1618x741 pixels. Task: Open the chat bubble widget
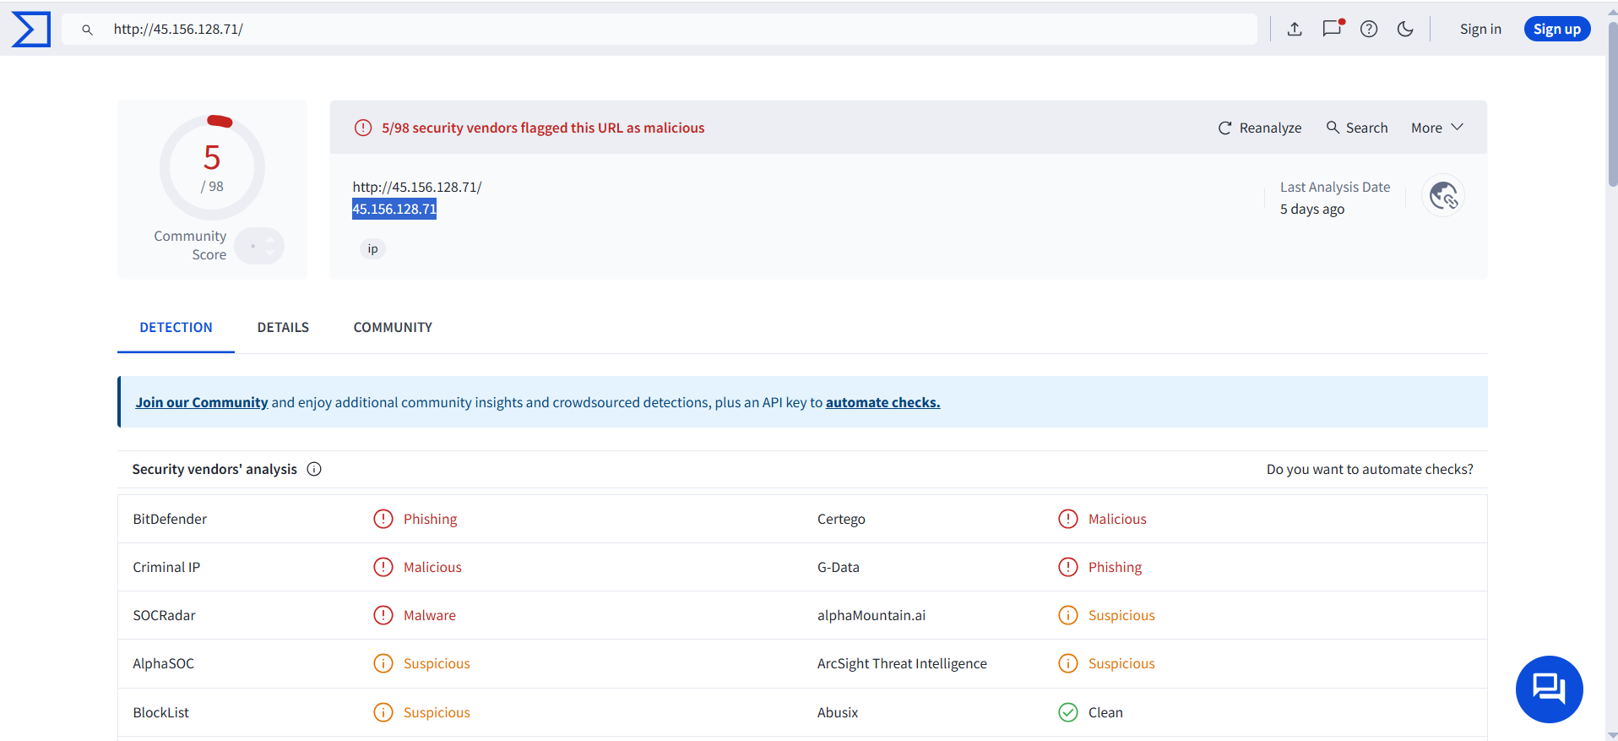pyautogui.click(x=1549, y=689)
